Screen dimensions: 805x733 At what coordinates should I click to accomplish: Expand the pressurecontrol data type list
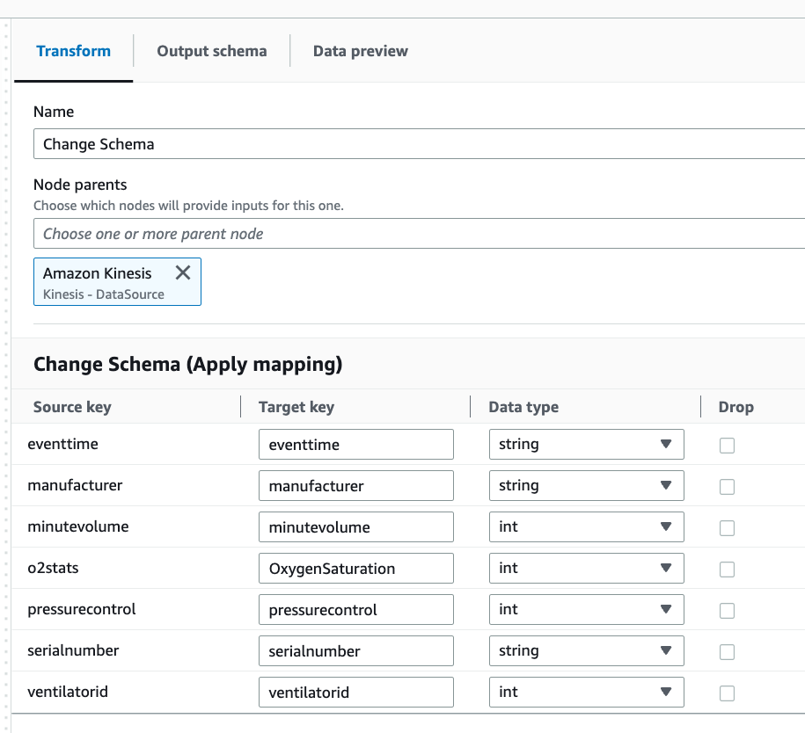click(x=586, y=610)
